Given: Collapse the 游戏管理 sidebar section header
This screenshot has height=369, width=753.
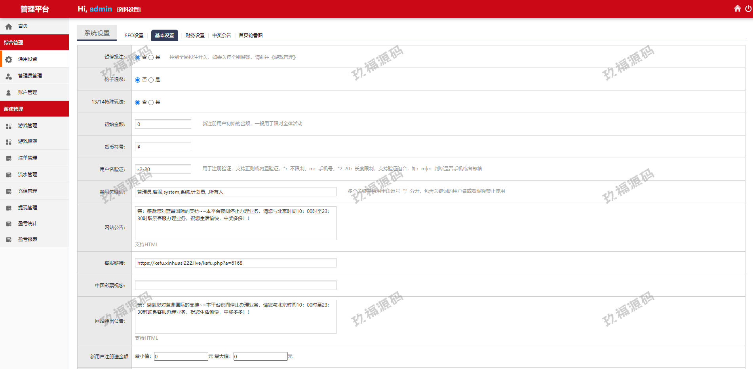Looking at the screenshot, I should (34, 109).
